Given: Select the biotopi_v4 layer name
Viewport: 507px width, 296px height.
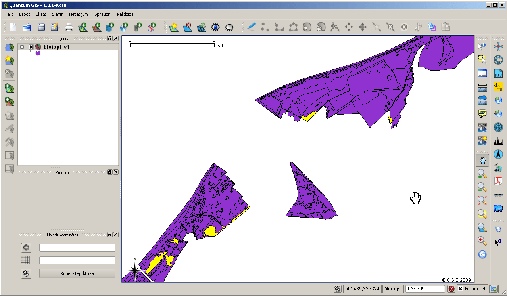Looking at the screenshot, I should point(56,47).
